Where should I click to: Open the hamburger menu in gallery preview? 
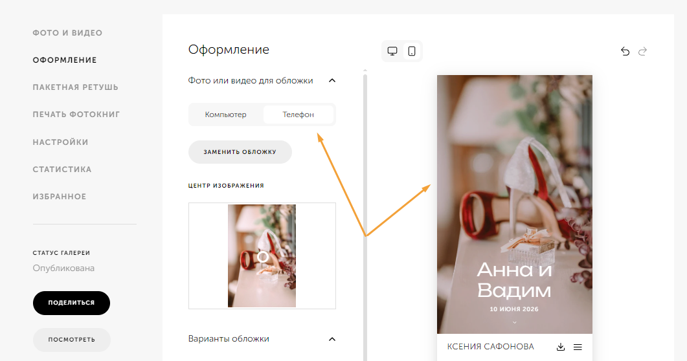578,347
